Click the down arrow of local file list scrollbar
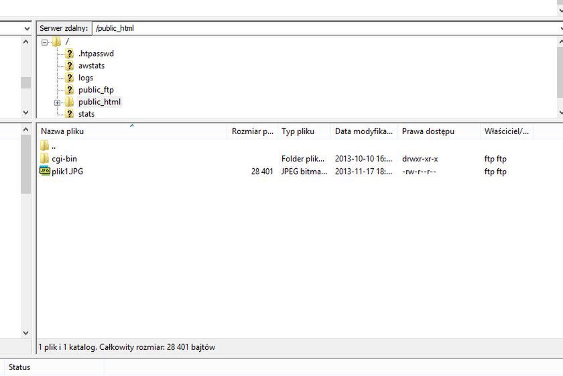The width and height of the screenshot is (563, 376). coord(26,333)
